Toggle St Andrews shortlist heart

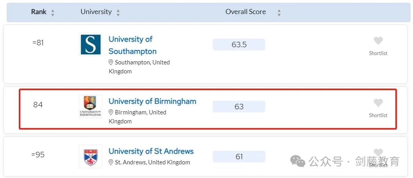[x=378, y=152]
